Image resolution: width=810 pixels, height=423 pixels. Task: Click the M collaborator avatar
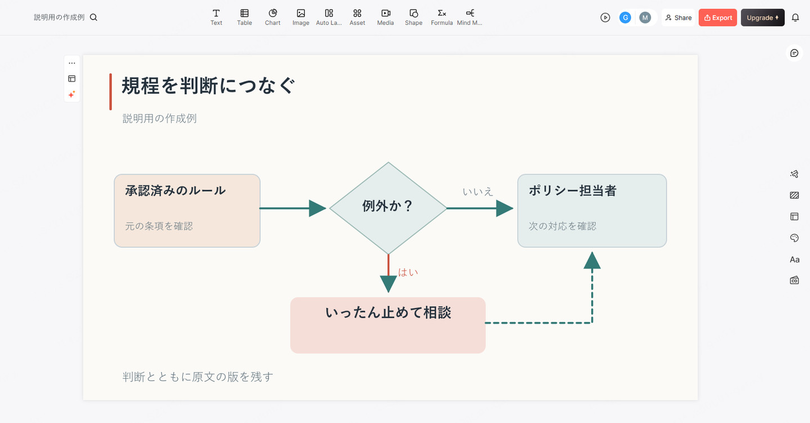coord(645,17)
